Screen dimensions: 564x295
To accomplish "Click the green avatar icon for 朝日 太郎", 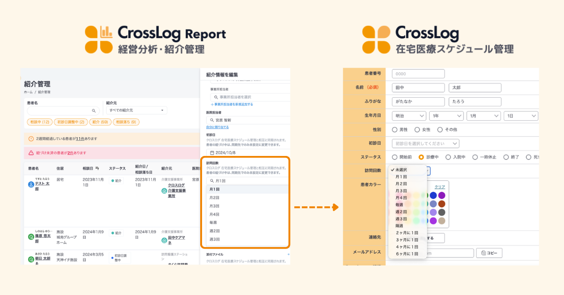I will pos(31,258).
